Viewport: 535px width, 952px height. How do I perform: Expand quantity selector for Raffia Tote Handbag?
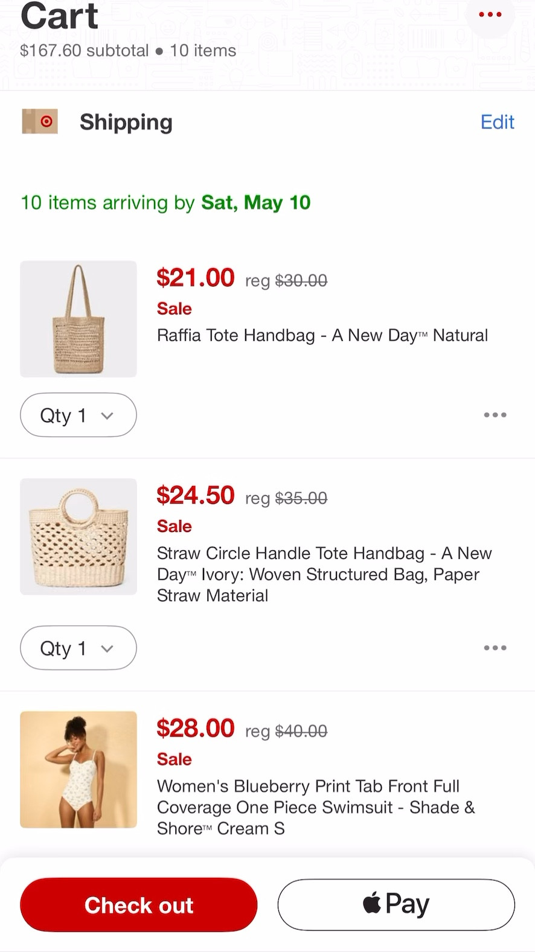(78, 415)
